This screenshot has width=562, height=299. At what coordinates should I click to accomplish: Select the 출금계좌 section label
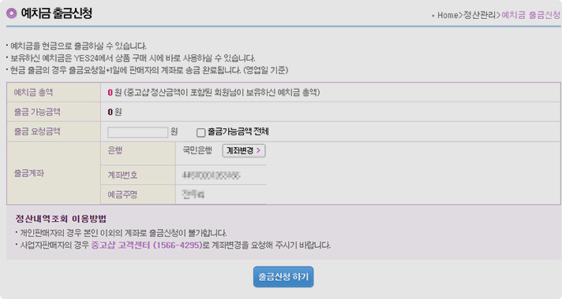tap(29, 173)
